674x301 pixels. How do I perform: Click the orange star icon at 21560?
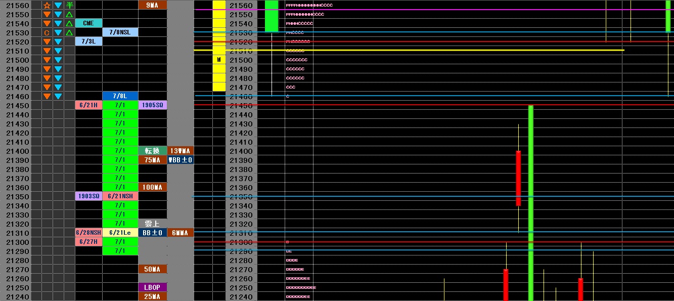[x=47, y=5]
